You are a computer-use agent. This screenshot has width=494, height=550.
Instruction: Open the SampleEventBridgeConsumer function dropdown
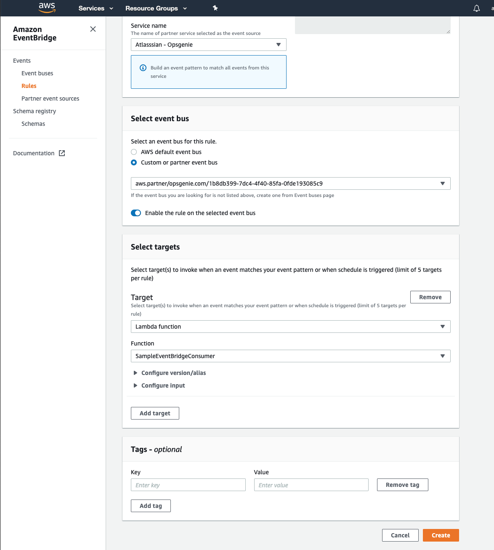(x=291, y=356)
